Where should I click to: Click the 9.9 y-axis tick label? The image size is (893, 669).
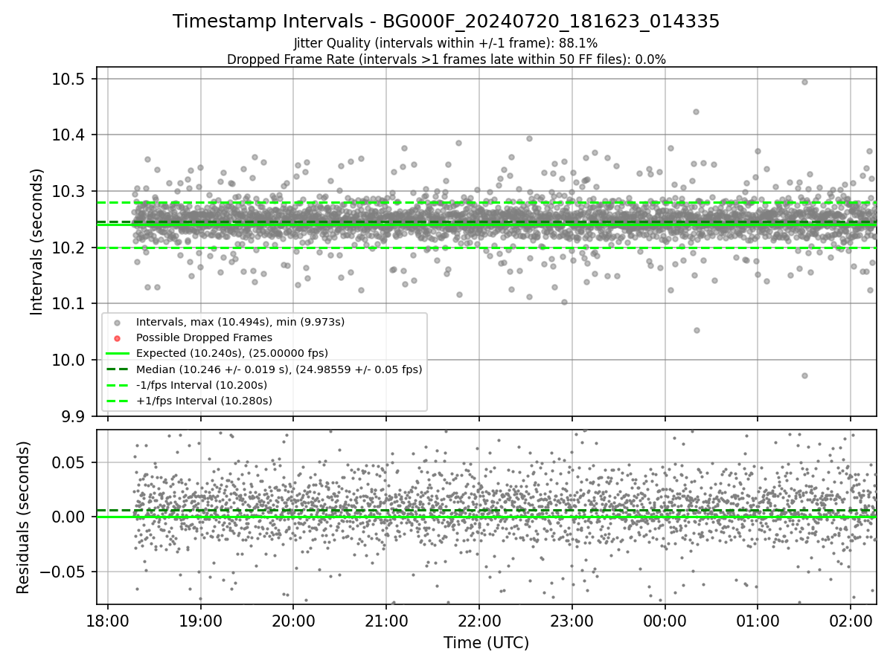[72, 416]
